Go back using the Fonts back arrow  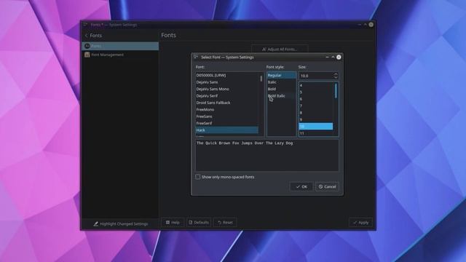86,36
